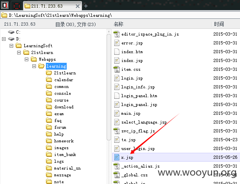The height and width of the screenshot is (184, 240).
Task: Select the select_language.jsp file name
Action: coord(144,122)
